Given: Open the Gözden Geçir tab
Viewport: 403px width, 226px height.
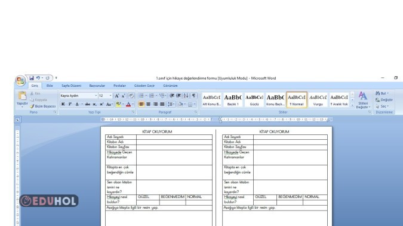Looking at the screenshot, I should pyautogui.click(x=144, y=86).
